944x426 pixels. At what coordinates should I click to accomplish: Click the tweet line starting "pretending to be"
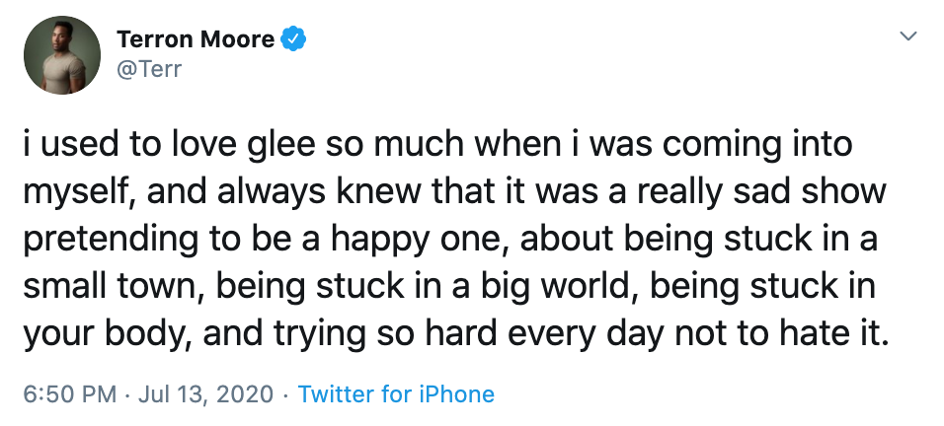pos(450,240)
